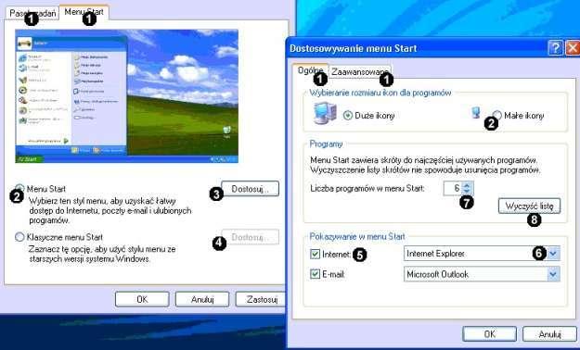Switch to the Pasek zadań tab
The width and height of the screenshot is (580, 350).
[32, 13]
